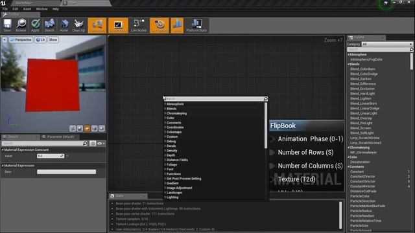The height and width of the screenshot is (233, 415).
Task: Toggle Live Preview in the toolbar
Action: pos(118,25)
